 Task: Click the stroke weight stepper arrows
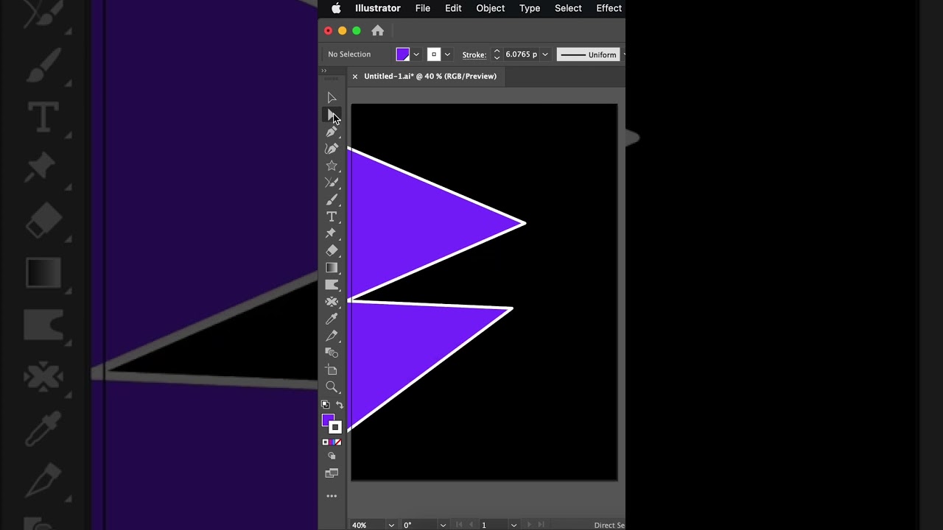pyautogui.click(x=497, y=54)
